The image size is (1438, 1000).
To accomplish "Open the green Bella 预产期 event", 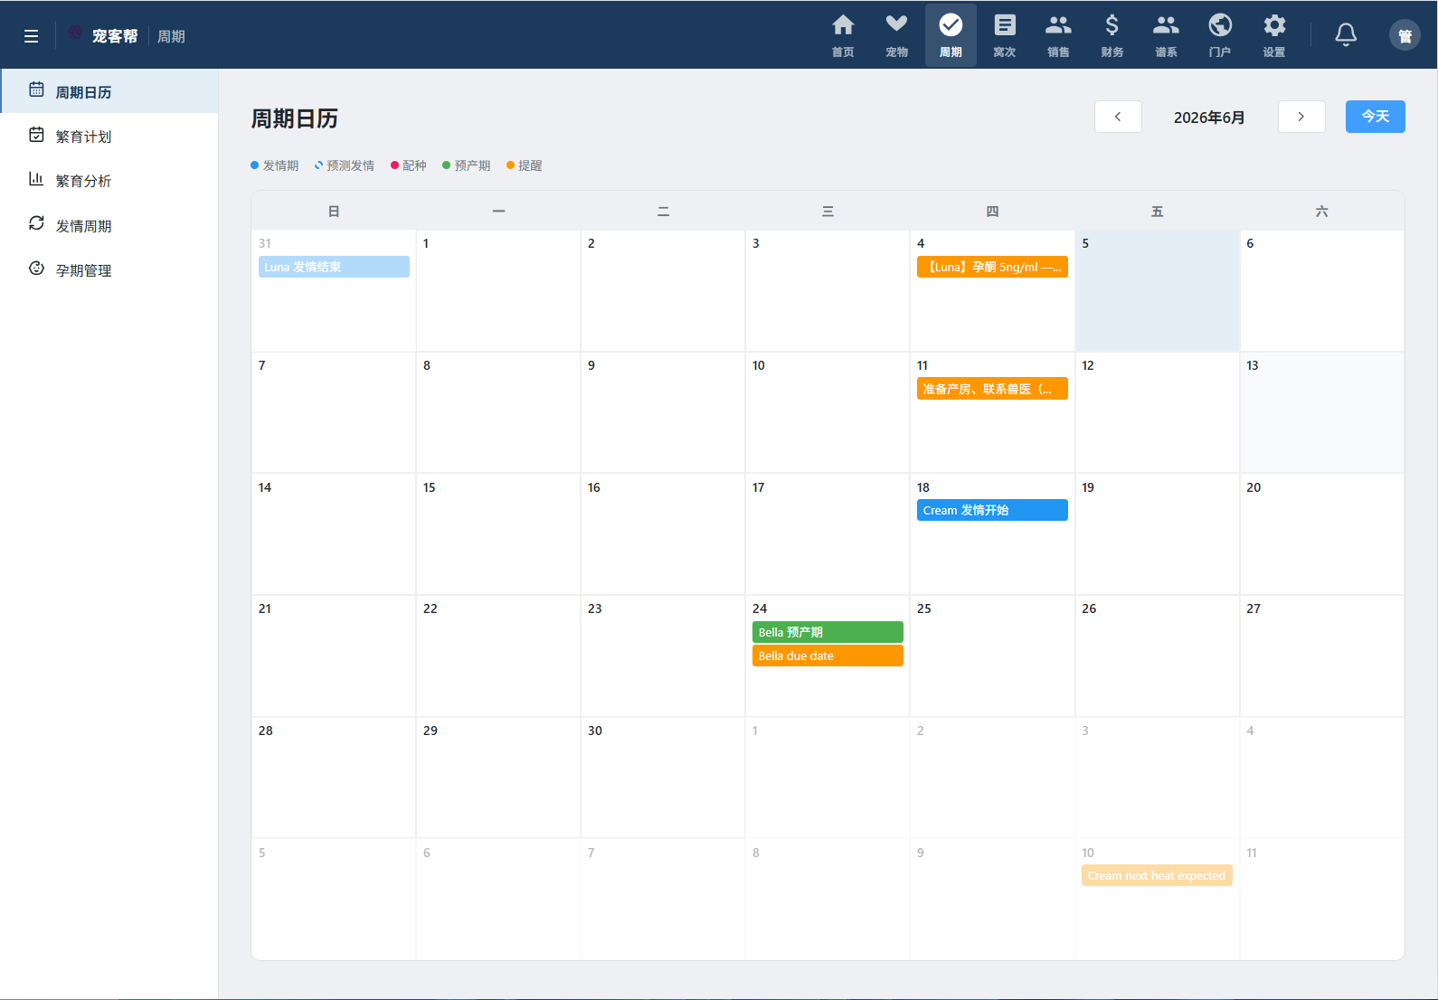I will tap(828, 632).
